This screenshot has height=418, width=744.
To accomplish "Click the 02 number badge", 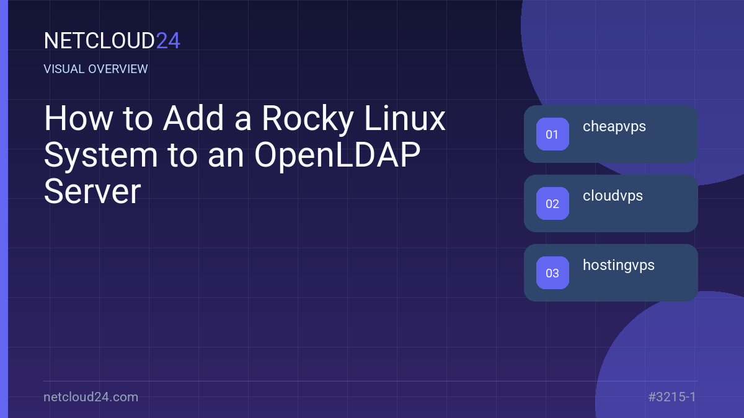I will (552, 204).
